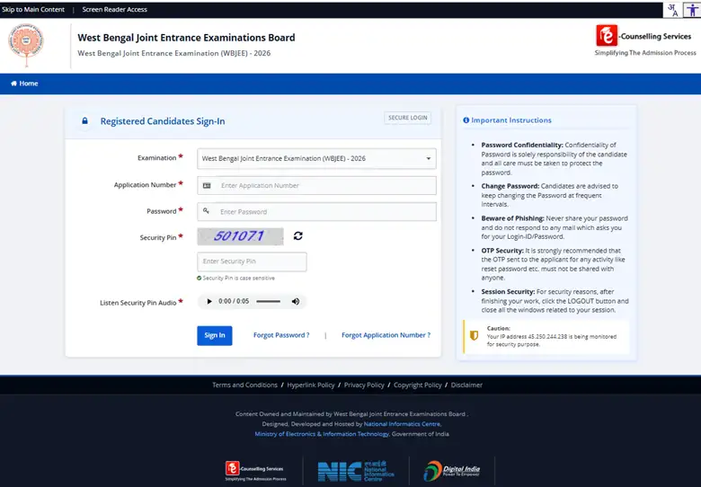Click the e-Counselling Services logo in header

click(644, 40)
